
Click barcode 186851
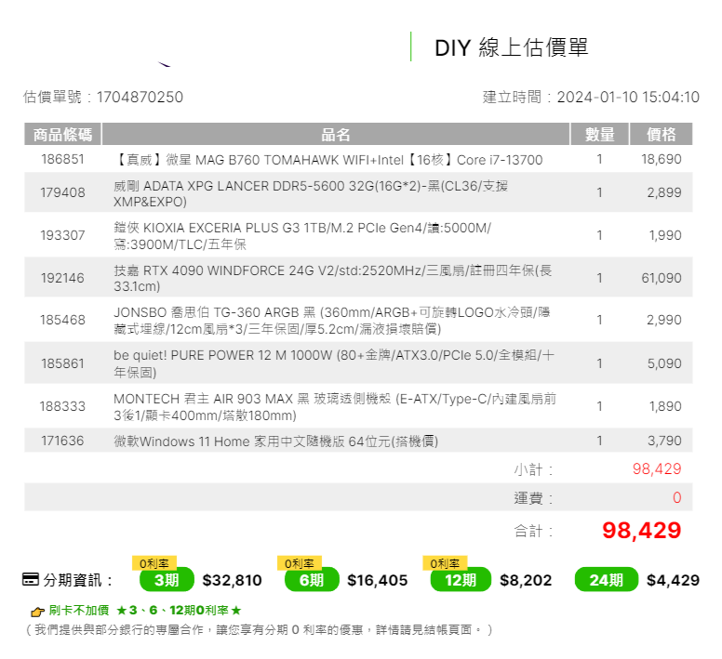(62, 159)
